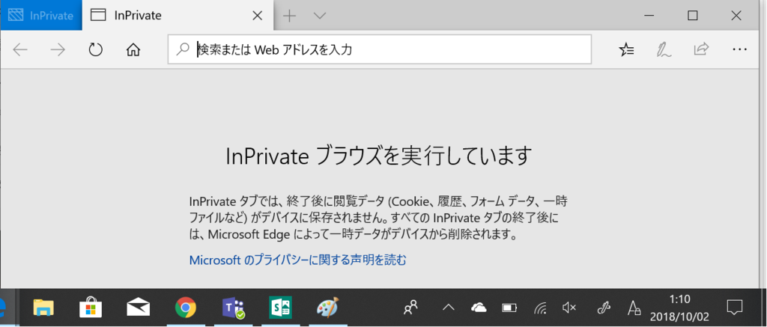Click the Edge icon on the taskbar
767x327 pixels.
pyautogui.click(x=3, y=308)
